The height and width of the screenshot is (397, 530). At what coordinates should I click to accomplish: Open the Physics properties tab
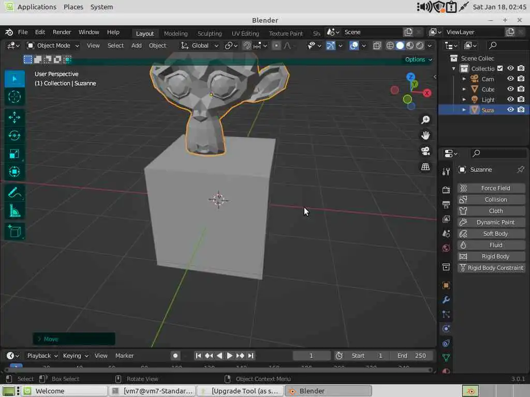[446, 329]
